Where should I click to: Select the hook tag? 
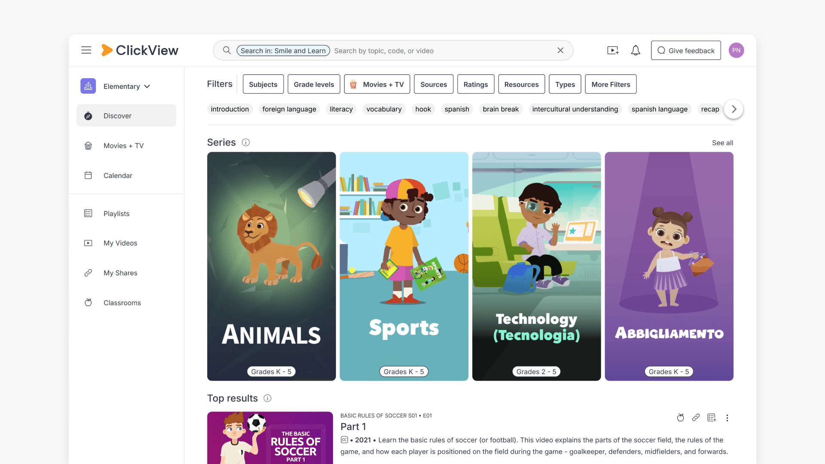(x=423, y=109)
